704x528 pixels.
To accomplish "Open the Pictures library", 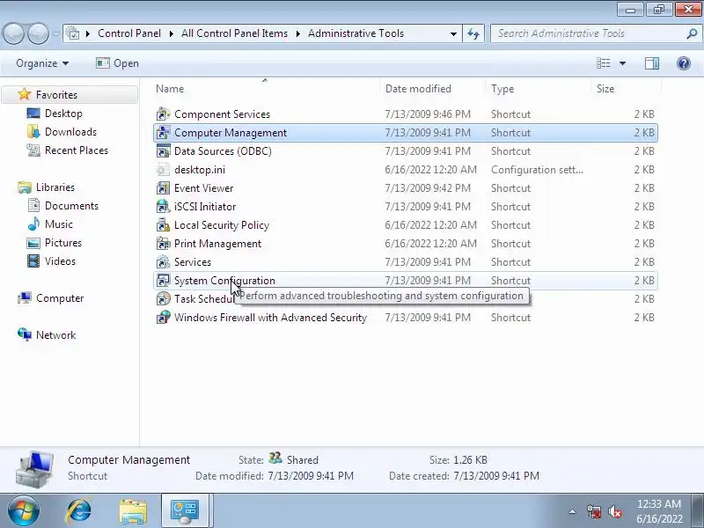I will (62, 243).
